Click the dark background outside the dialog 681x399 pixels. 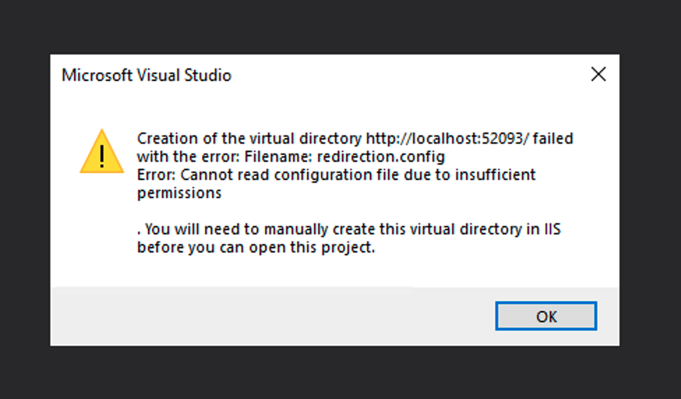(x=649, y=209)
